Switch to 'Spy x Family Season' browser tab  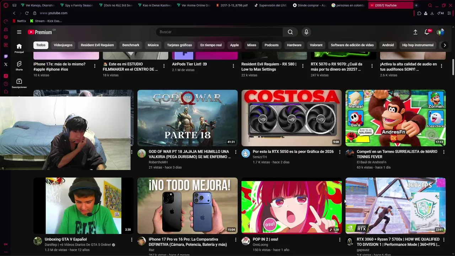click(x=76, y=5)
